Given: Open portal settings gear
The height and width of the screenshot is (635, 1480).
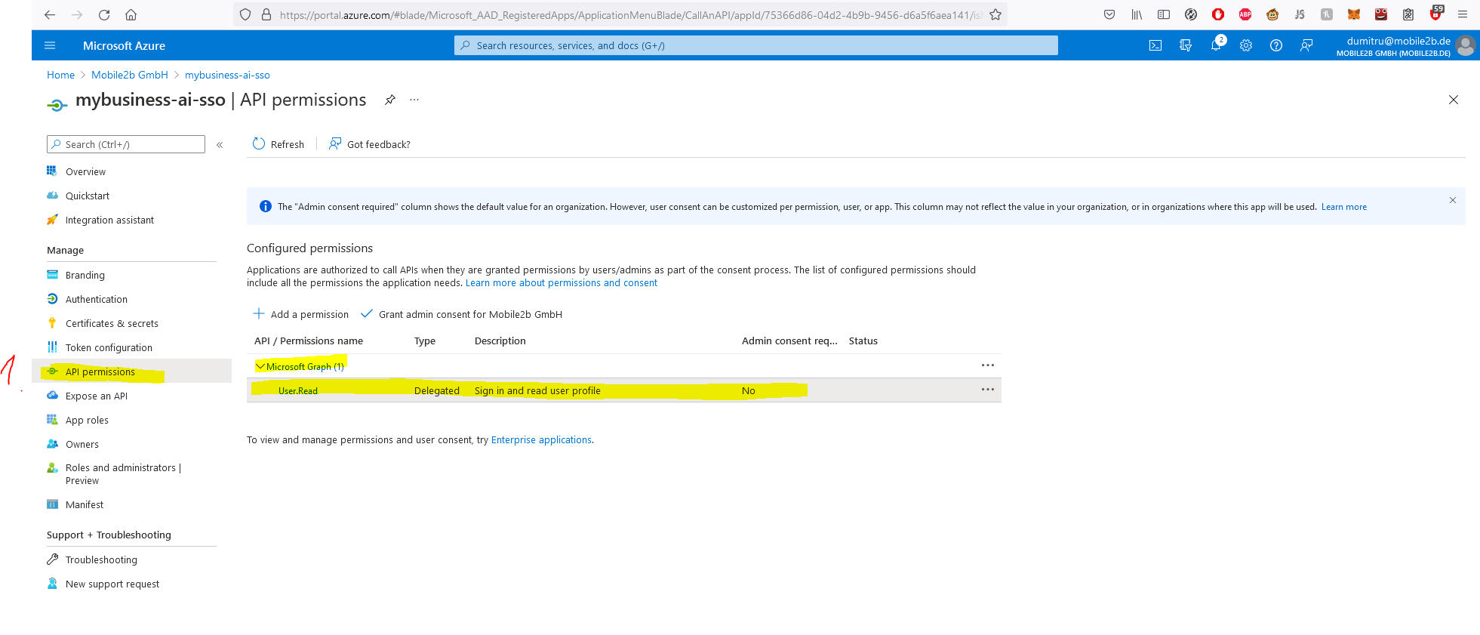Looking at the screenshot, I should (x=1246, y=45).
